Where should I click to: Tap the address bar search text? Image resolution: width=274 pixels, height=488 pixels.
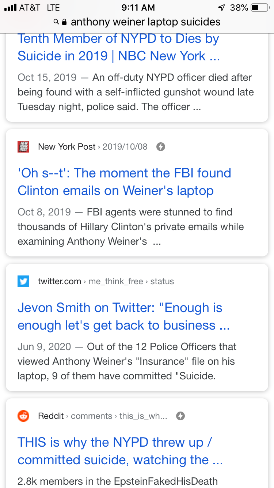146,22
